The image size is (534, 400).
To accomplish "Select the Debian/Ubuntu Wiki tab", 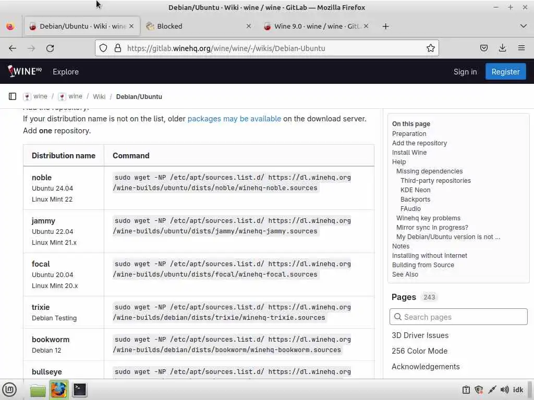I will 82,26.
